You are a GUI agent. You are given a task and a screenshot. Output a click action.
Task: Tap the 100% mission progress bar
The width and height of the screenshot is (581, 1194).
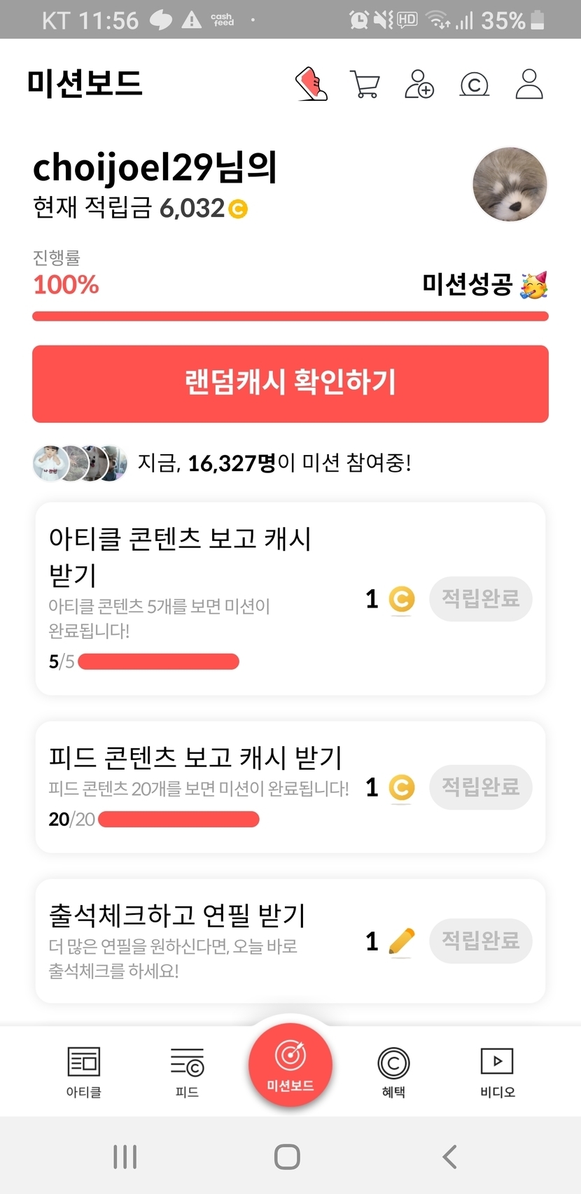click(x=290, y=316)
